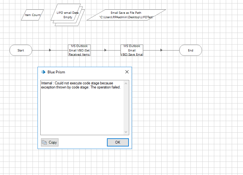This screenshot has height=175, width=243.
Task: Copy the error message text
Action: (50, 142)
